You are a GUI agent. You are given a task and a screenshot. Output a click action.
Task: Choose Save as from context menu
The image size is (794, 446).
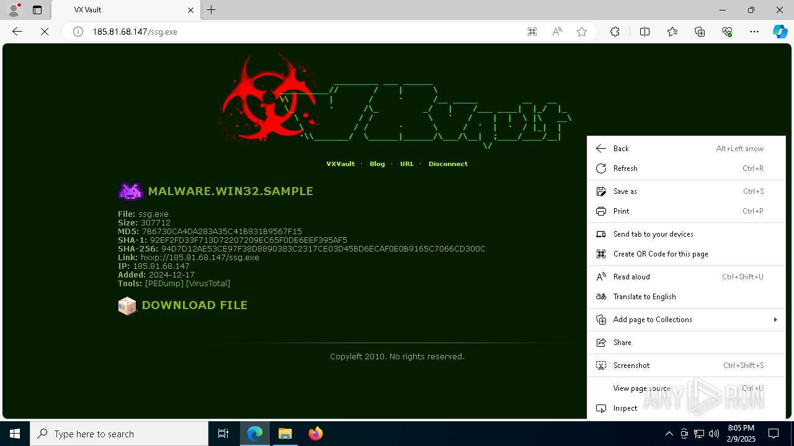coord(686,191)
